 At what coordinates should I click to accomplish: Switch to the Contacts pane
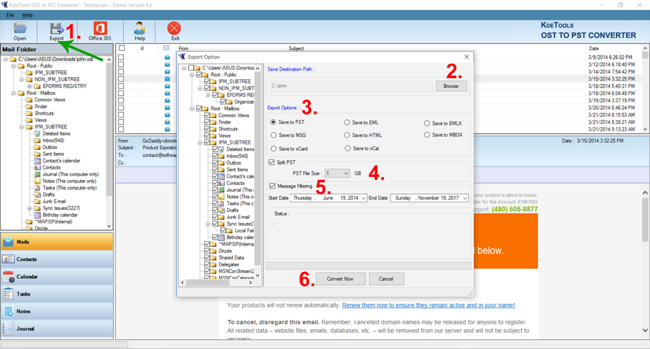click(57, 260)
